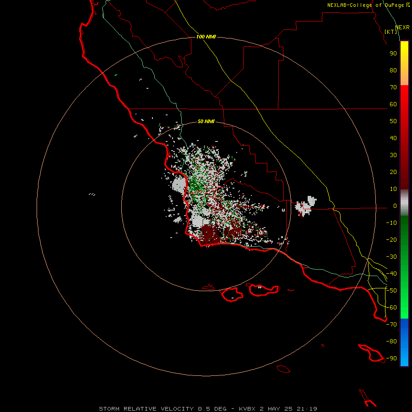Image resolution: width=412 pixels, height=412 pixels.
Task: Click the 50 value on velocity scale
Action: (393, 121)
